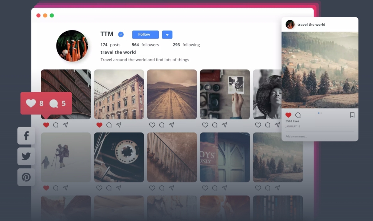Click the Pinterest share icon
Viewport: 373px width, 221px height.
point(26,177)
